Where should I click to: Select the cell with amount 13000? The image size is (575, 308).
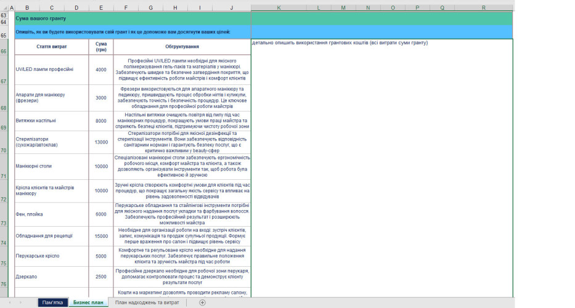coord(101,142)
